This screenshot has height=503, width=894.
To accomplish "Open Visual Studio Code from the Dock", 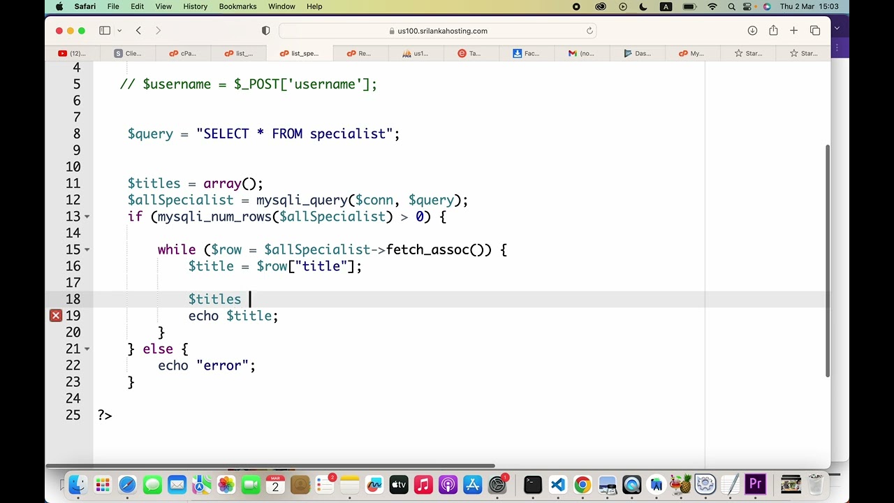I will coord(557,484).
